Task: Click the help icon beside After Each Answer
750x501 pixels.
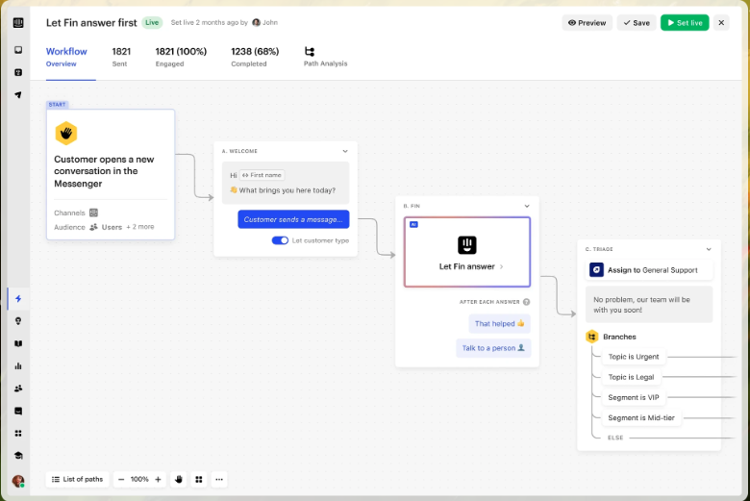Action: [x=526, y=302]
